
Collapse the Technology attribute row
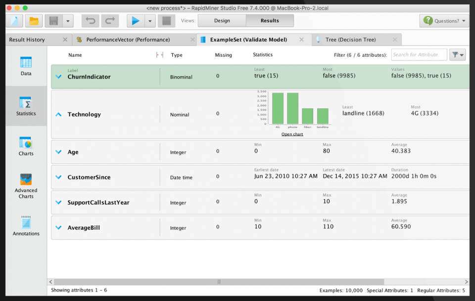tap(59, 114)
